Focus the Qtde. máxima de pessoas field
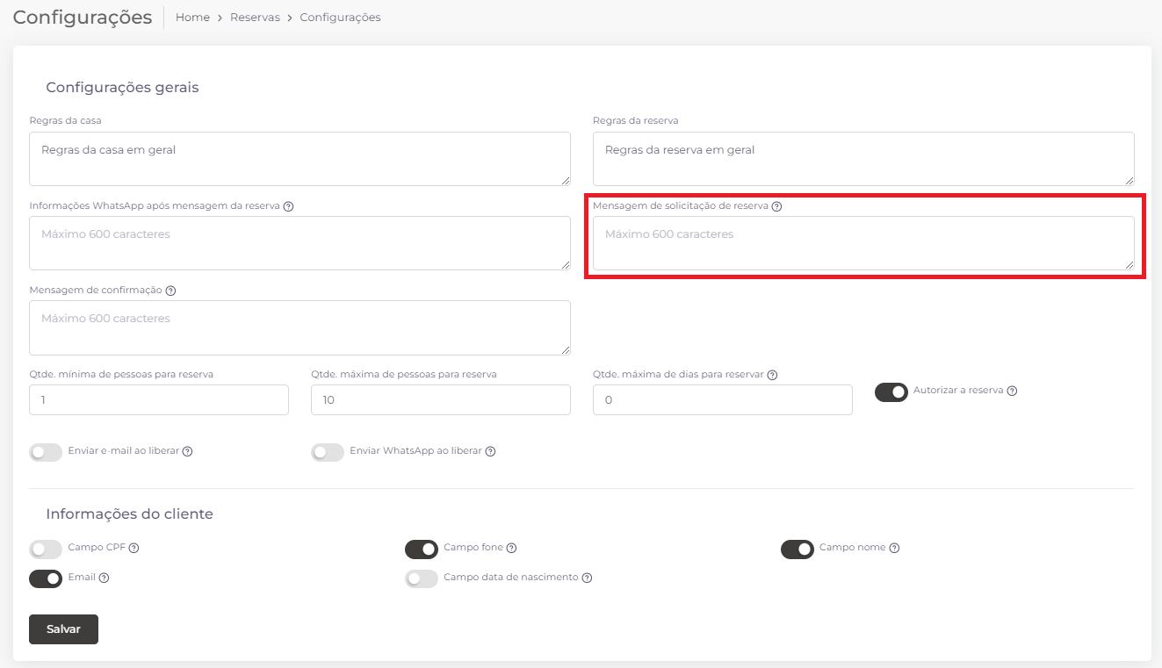The width and height of the screenshot is (1162, 668). (440, 400)
